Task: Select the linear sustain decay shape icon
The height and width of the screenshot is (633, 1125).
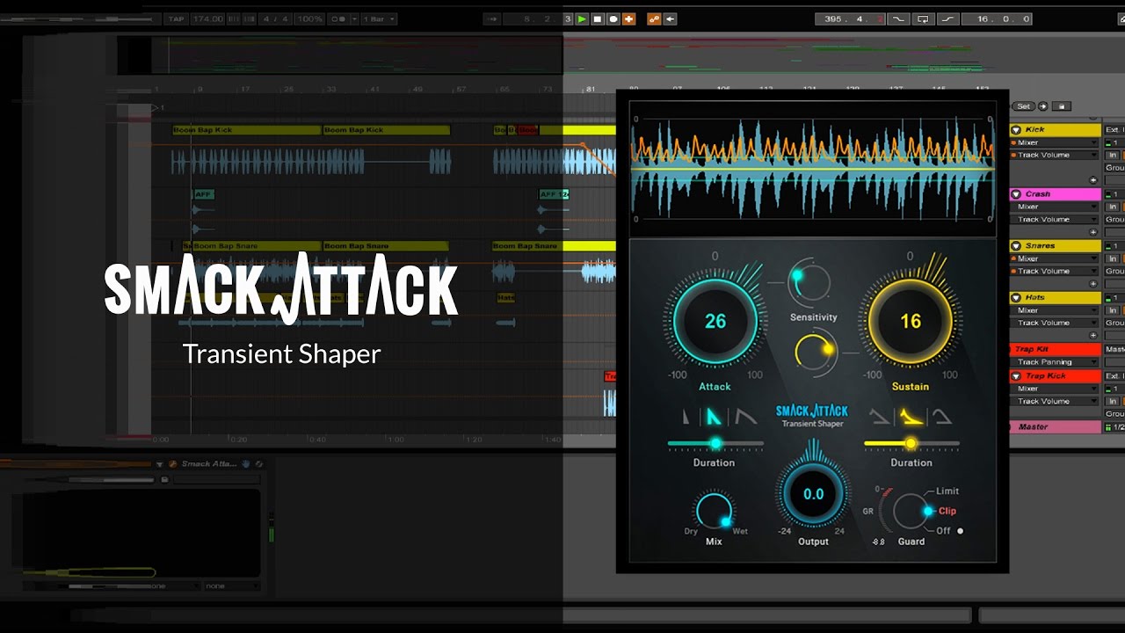Action: [x=879, y=417]
